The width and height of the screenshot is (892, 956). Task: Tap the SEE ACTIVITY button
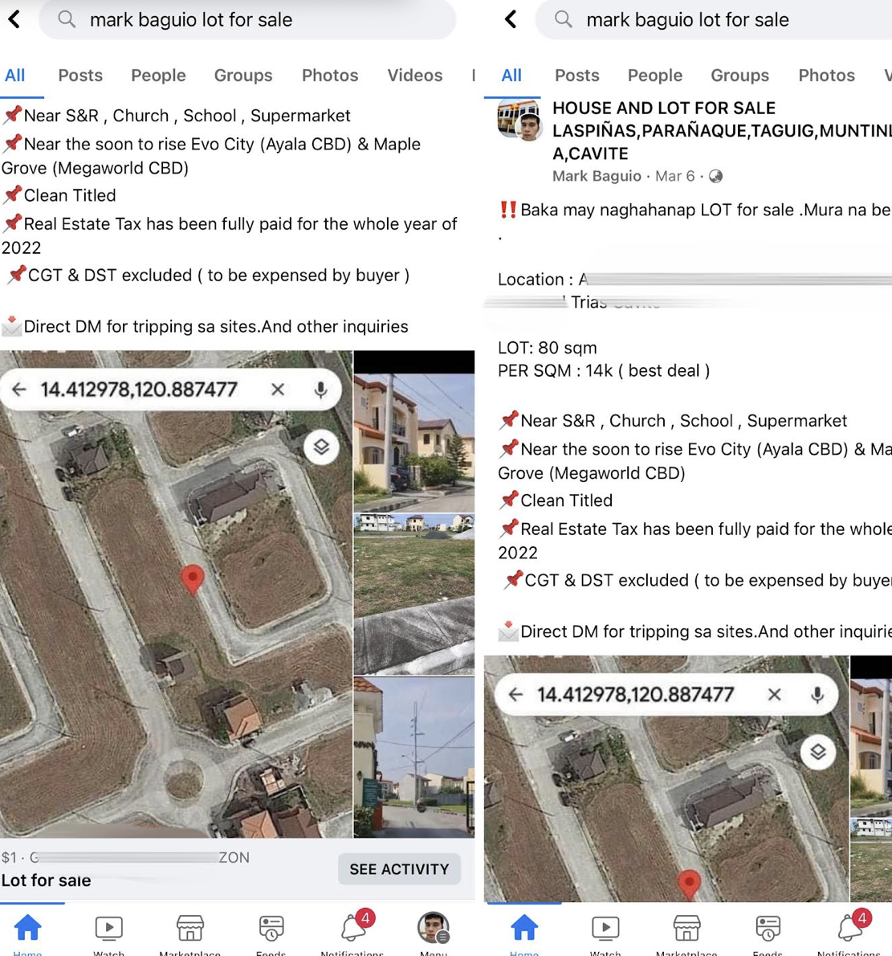point(399,868)
